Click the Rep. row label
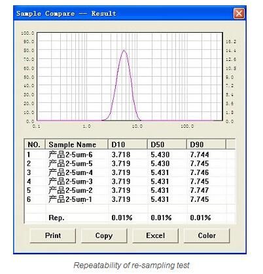 pos(56,218)
